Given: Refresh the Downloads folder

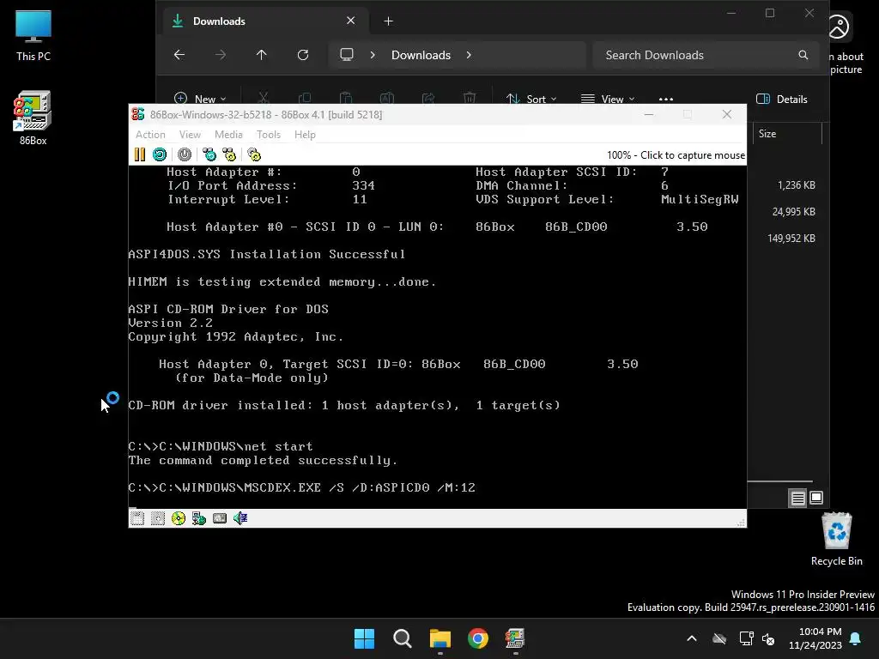Looking at the screenshot, I should 303,55.
